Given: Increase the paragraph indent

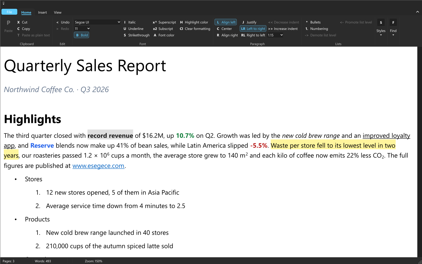Looking at the screenshot, I should click(x=283, y=29).
